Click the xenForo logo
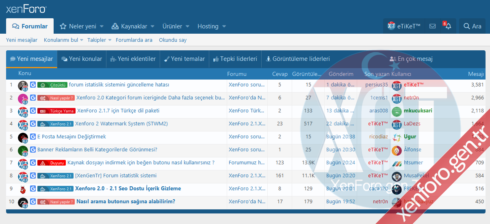 26,9
